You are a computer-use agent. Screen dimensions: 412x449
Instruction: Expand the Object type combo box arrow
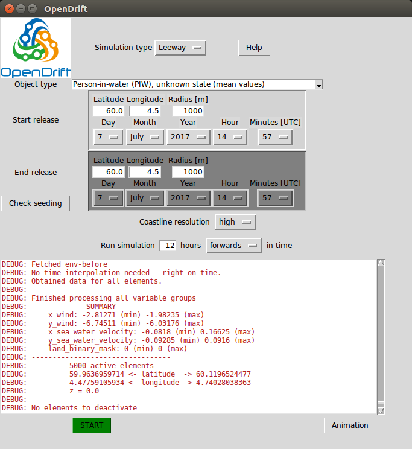[319, 84]
